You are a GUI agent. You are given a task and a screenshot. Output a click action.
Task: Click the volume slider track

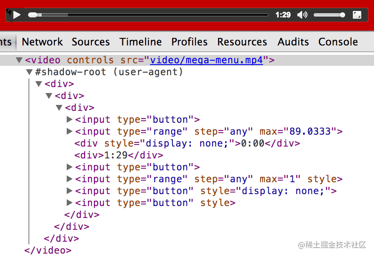(x=329, y=15)
